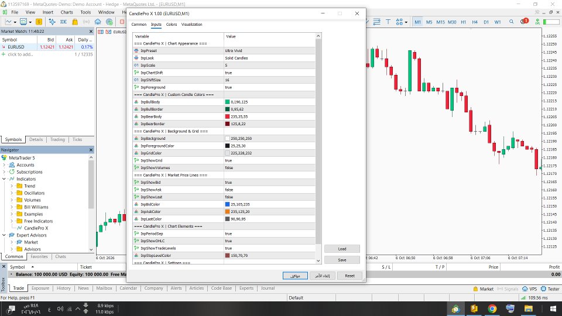The image size is (562, 316).
Task: Open the Market shopping bag icon
Action: [75, 22]
